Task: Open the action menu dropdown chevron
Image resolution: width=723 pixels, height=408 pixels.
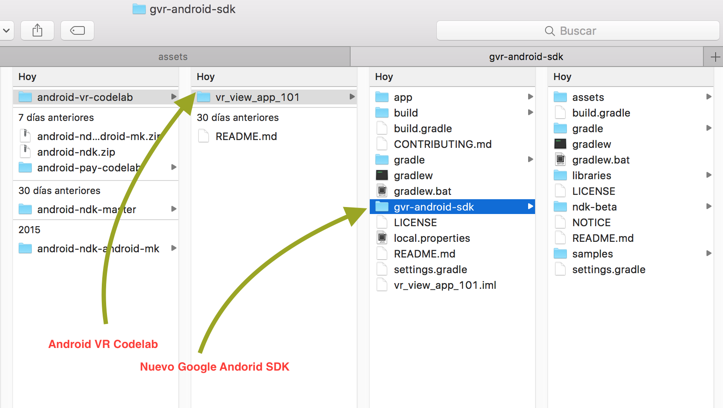Action: pos(6,30)
